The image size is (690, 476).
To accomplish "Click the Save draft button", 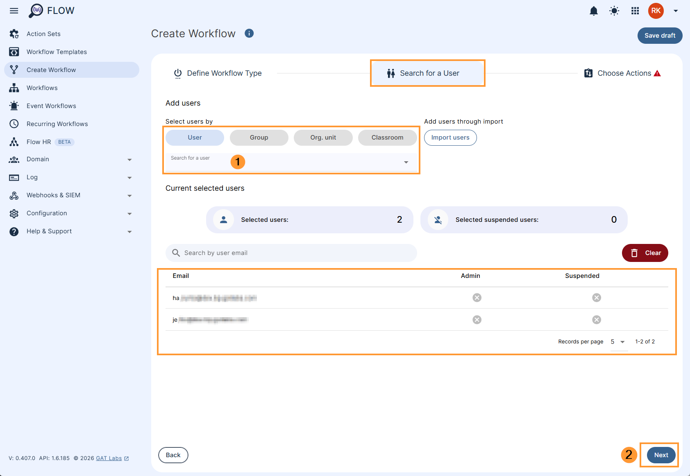I will coord(660,36).
